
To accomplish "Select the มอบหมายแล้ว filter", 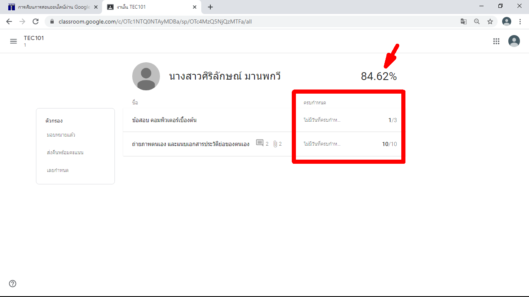I will 61,135.
